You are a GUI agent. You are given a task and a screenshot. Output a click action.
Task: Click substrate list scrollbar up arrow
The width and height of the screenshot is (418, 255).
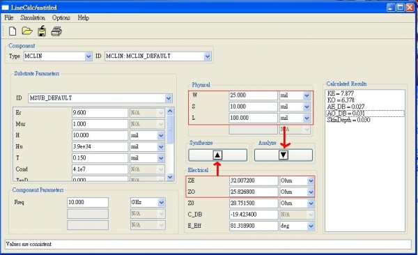click(x=170, y=111)
